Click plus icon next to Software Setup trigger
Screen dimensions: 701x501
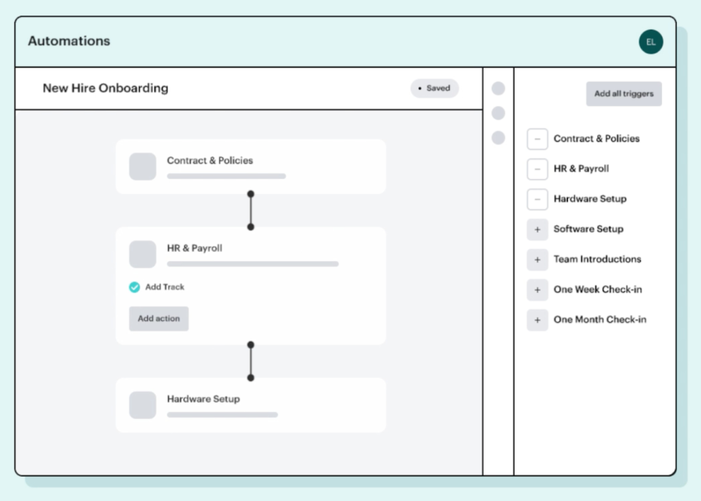pos(537,229)
